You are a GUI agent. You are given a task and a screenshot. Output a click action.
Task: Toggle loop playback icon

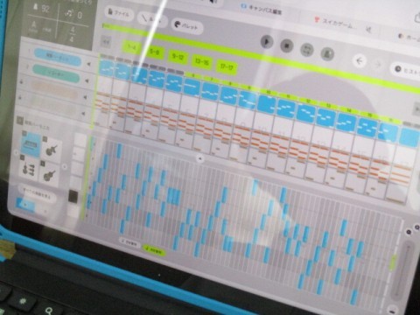[x=307, y=49]
